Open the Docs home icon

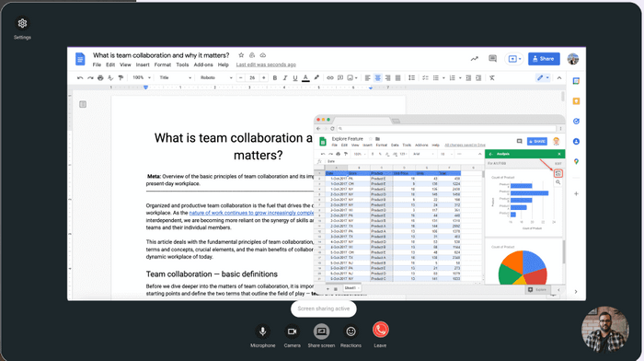80,59
